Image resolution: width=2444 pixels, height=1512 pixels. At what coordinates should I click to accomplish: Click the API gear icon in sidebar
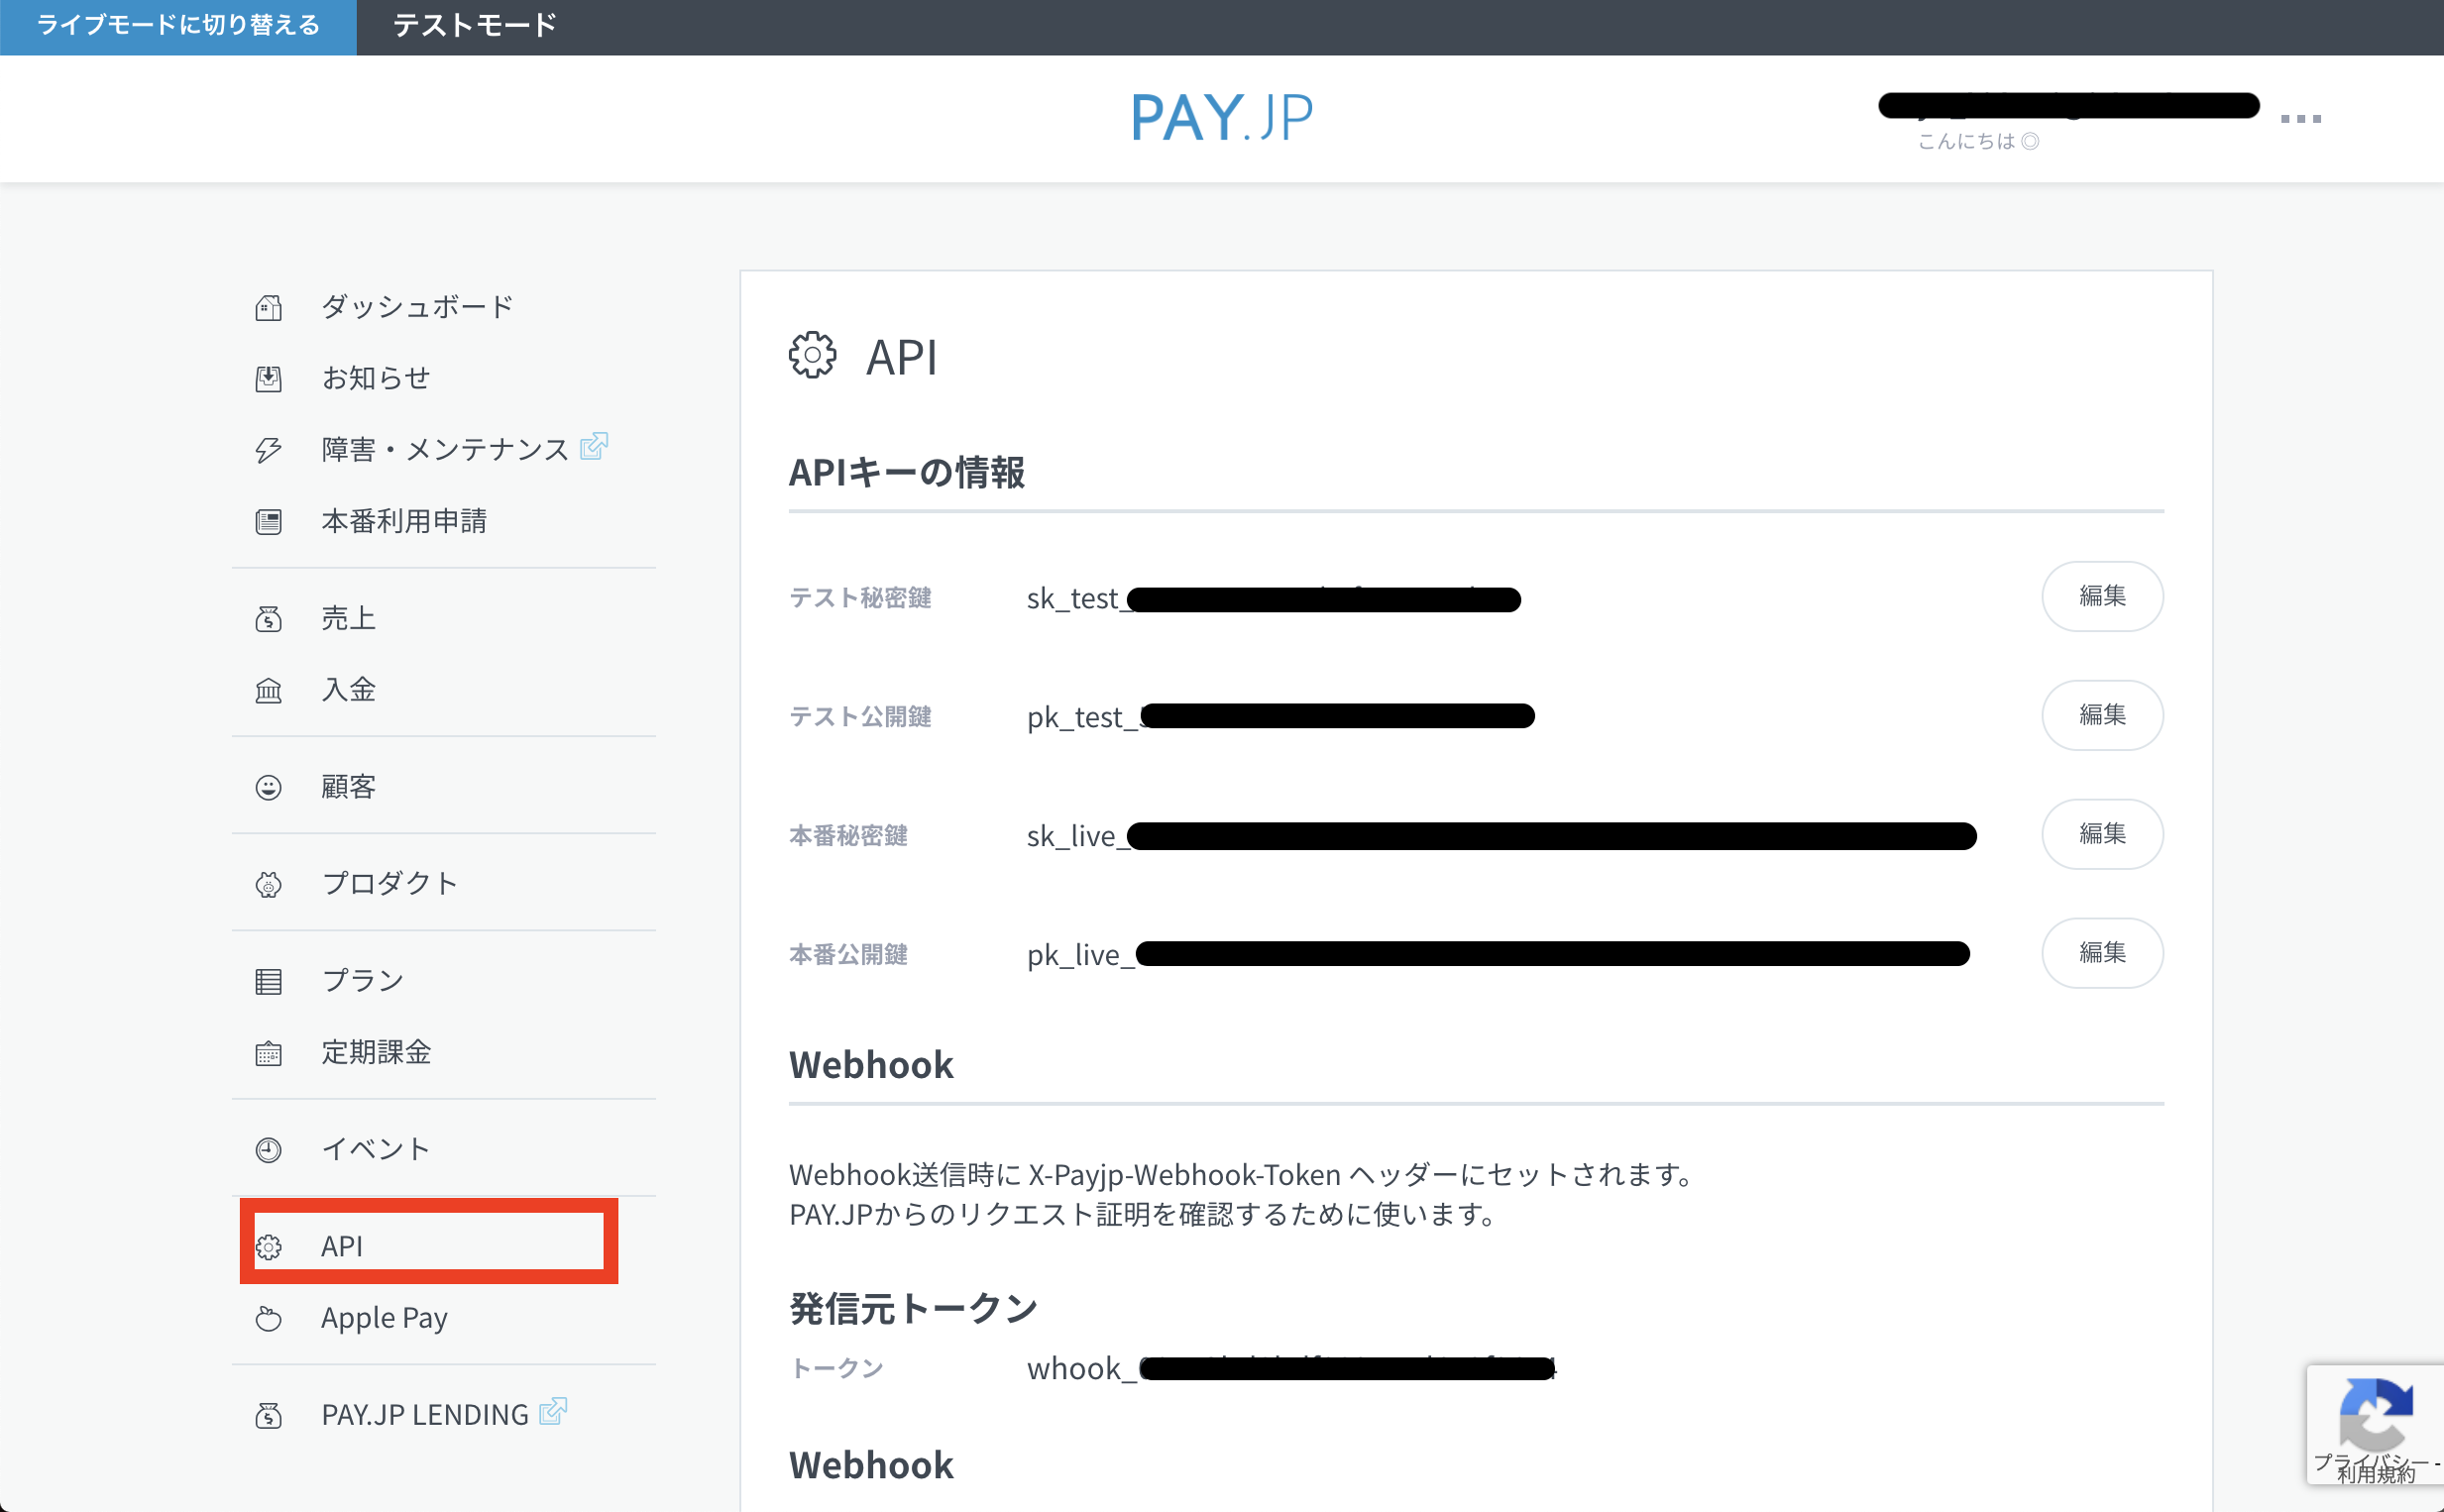268,1247
